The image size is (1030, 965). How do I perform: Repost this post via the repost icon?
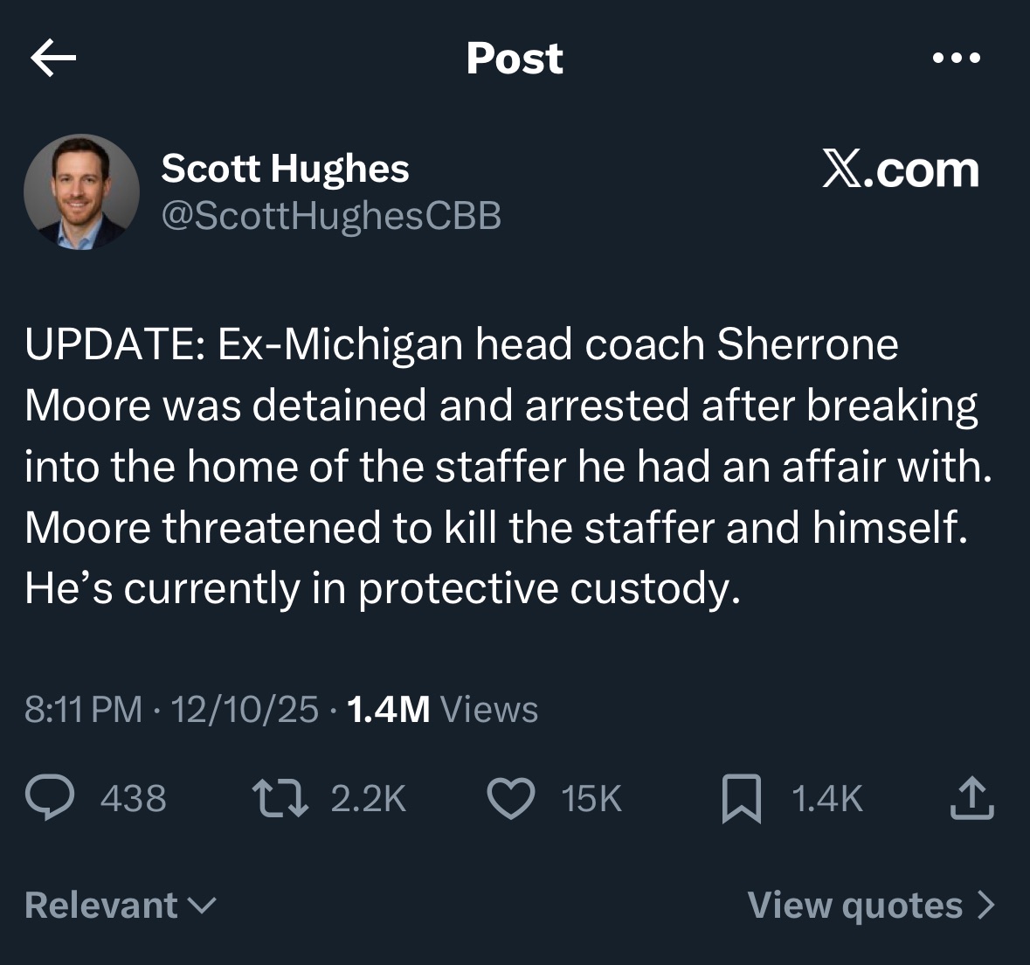coord(280,799)
